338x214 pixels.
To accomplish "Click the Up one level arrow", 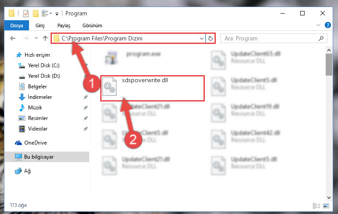I will click(x=45, y=38).
